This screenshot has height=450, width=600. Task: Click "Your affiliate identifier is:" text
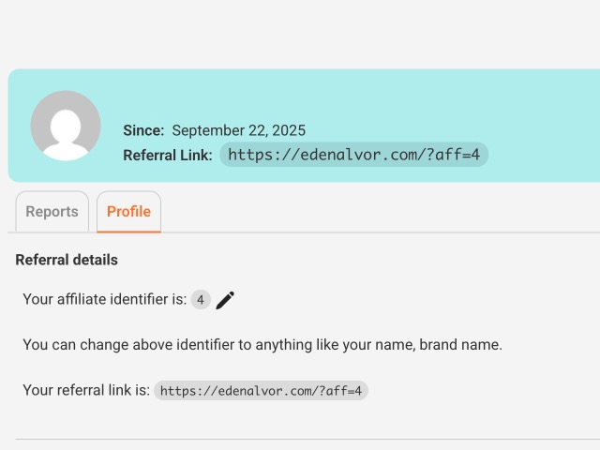click(104, 300)
